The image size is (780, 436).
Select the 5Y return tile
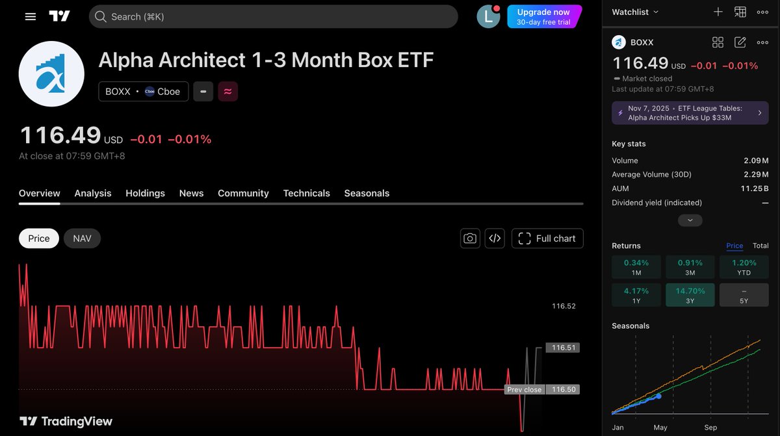744,295
